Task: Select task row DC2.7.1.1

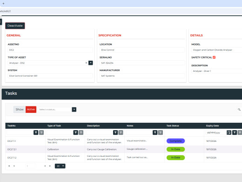Action: click(124, 141)
